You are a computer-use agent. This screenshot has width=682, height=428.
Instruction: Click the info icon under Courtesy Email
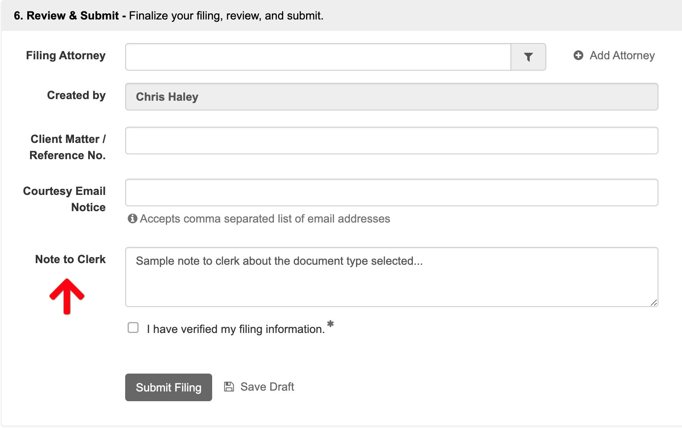click(132, 218)
